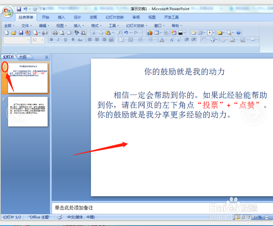The width and height of the screenshot is (273, 226).
Task: Increase font size with large A icon
Action: [x=172, y=40]
